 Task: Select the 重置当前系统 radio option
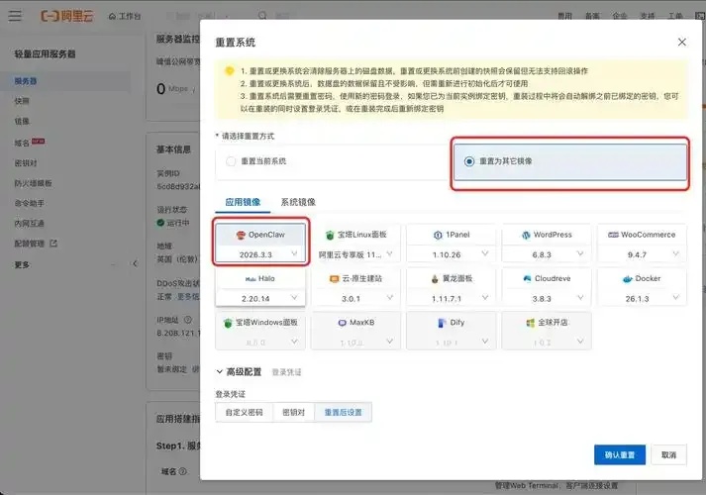(x=231, y=161)
